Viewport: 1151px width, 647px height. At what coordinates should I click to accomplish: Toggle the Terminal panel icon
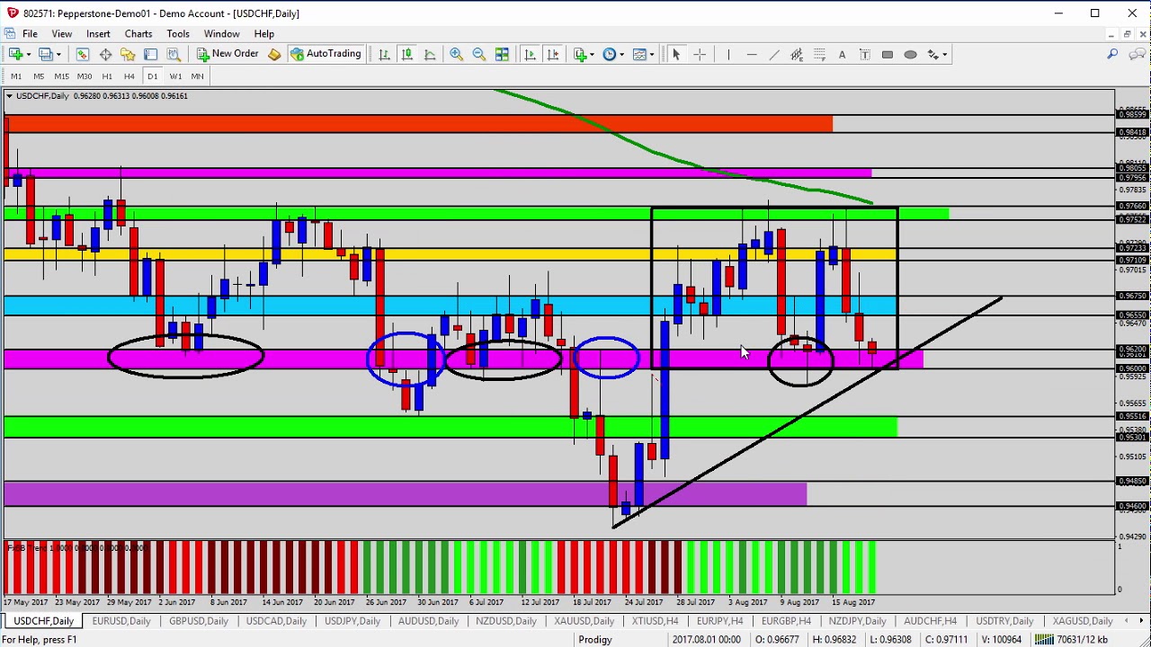click(150, 54)
